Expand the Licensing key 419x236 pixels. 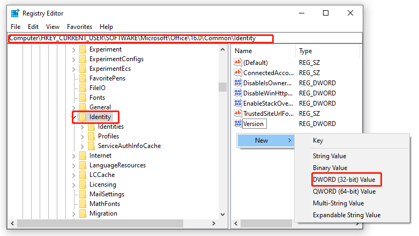[x=74, y=185]
